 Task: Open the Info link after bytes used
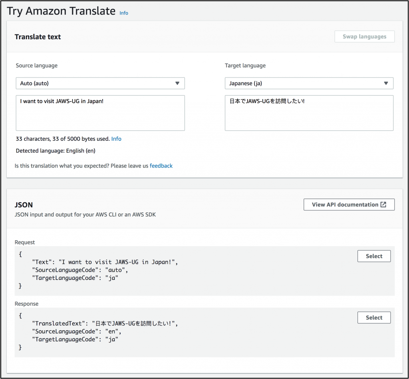point(116,139)
